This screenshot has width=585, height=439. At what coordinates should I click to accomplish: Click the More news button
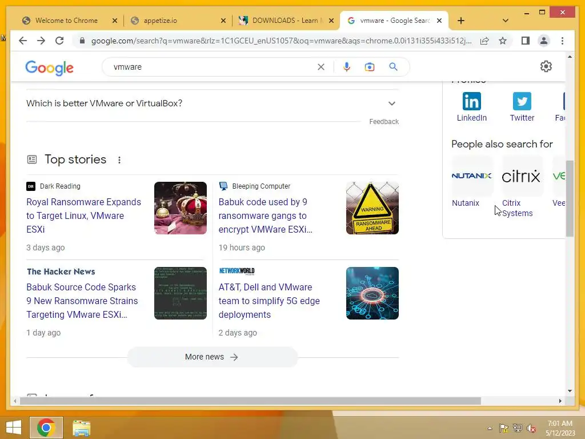(213, 357)
